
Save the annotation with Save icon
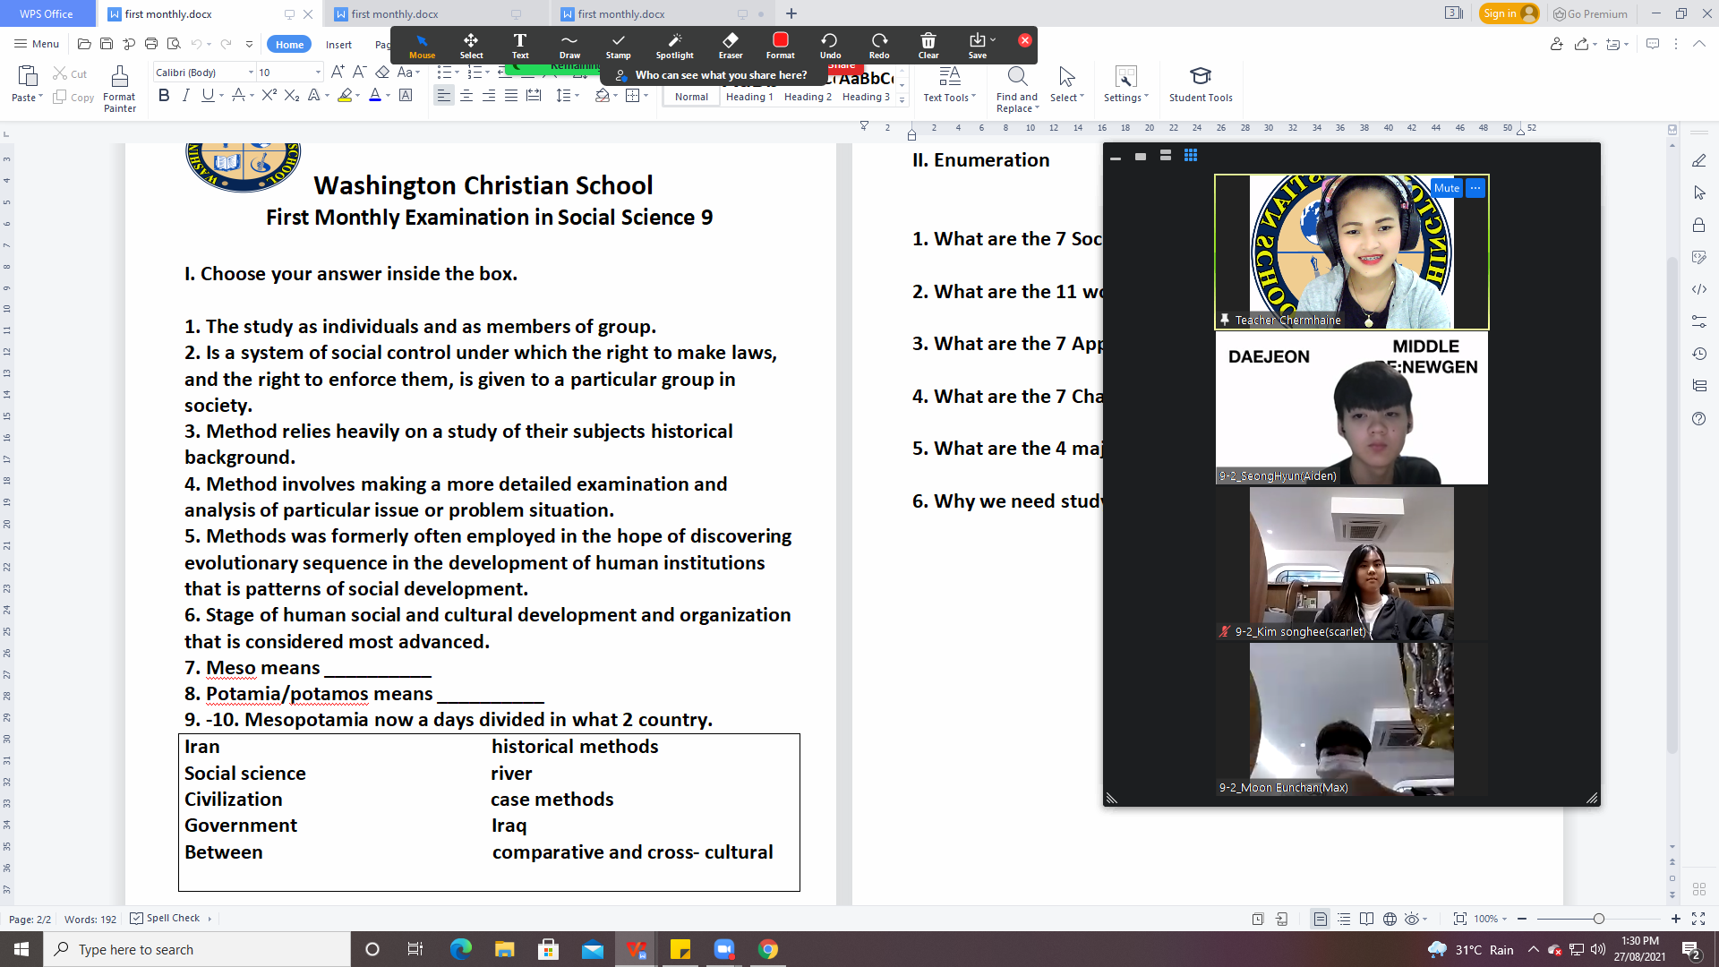point(978,46)
